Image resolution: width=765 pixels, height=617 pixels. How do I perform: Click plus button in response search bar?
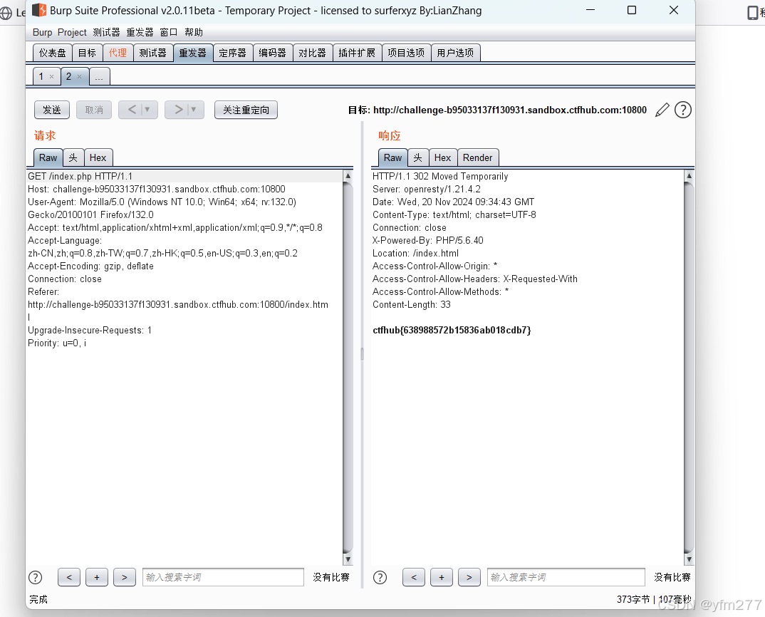click(x=442, y=577)
